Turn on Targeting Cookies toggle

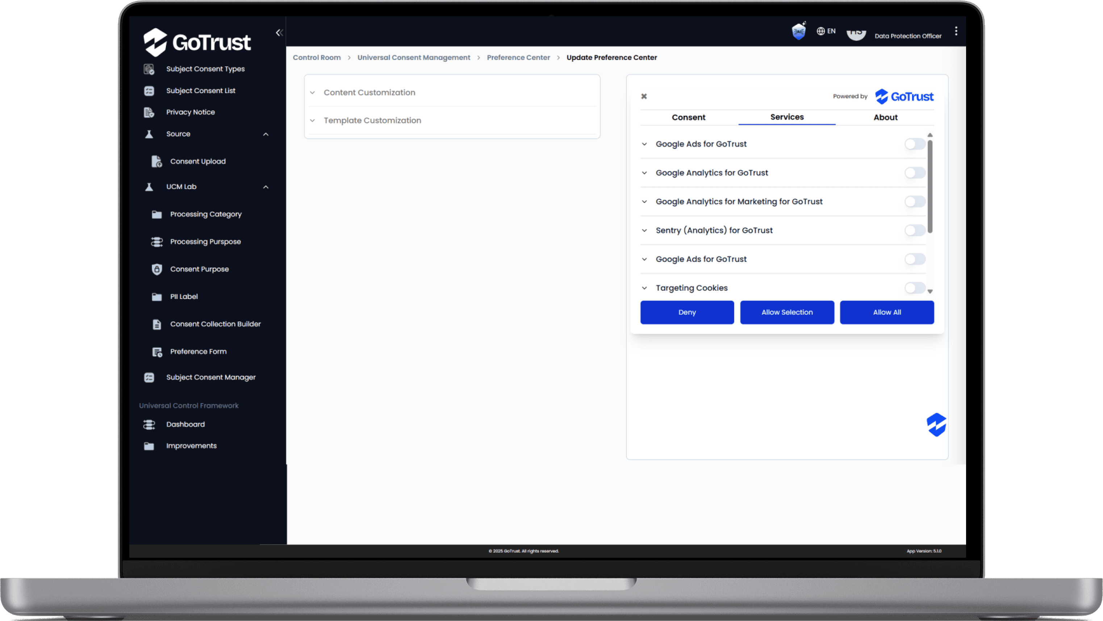pos(915,287)
